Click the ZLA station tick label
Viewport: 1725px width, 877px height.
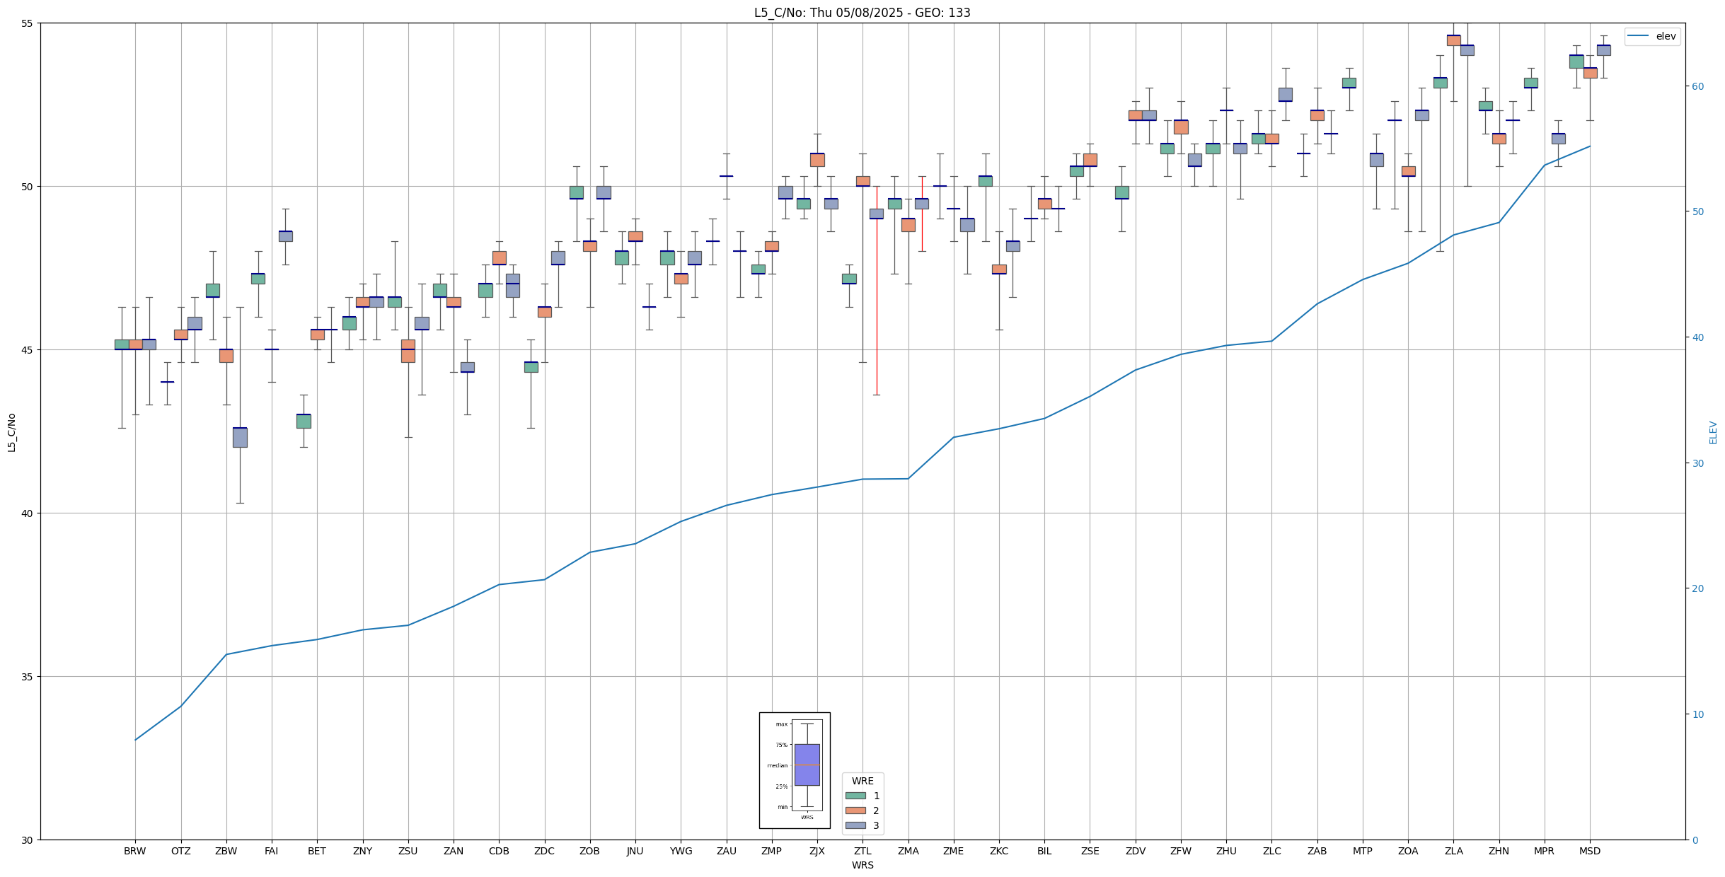point(1453,851)
